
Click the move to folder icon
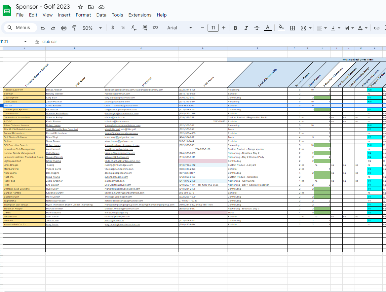pos(91,7)
